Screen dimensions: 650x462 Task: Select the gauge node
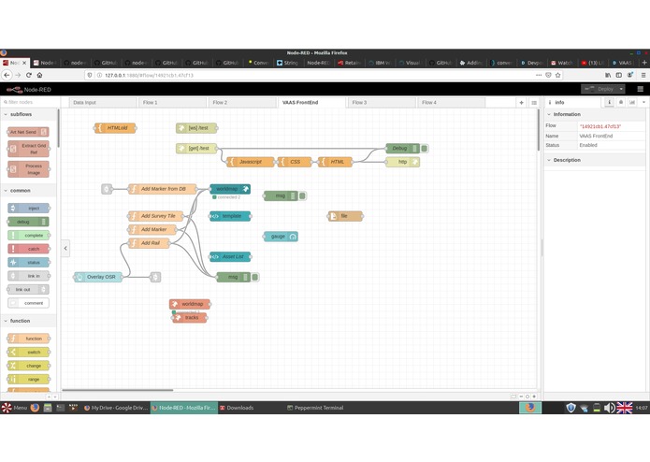point(281,237)
